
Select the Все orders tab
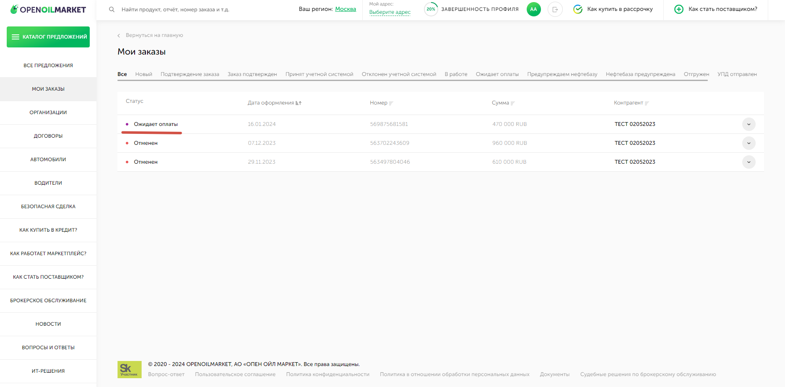point(122,74)
